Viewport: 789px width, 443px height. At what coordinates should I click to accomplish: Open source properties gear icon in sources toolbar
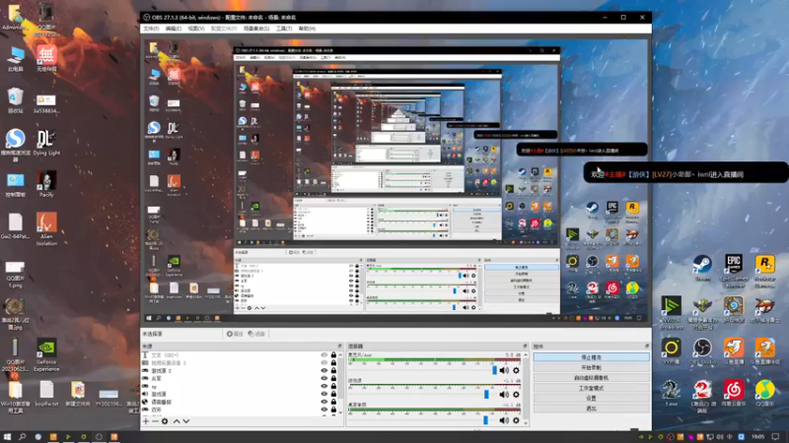tap(165, 421)
